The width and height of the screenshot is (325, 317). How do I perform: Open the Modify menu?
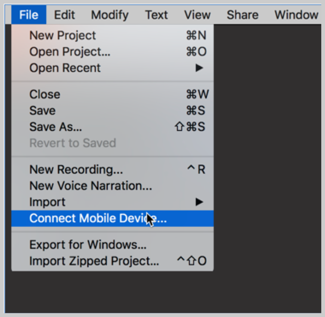pos(110,15)
